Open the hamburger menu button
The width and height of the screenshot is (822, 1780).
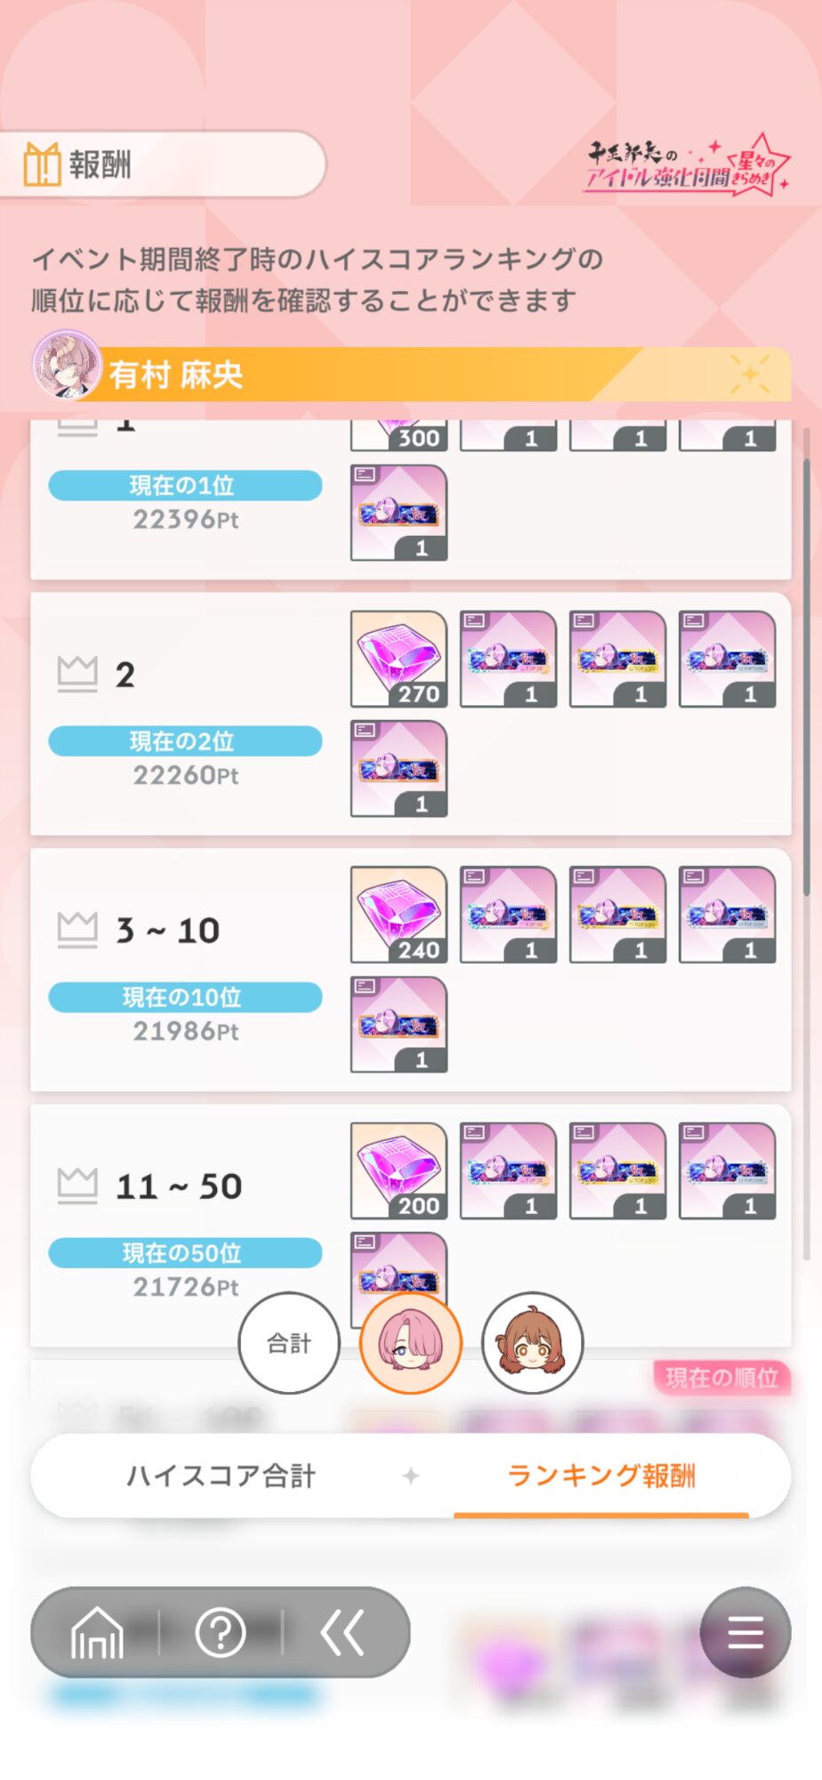[x=745, y=1633]
